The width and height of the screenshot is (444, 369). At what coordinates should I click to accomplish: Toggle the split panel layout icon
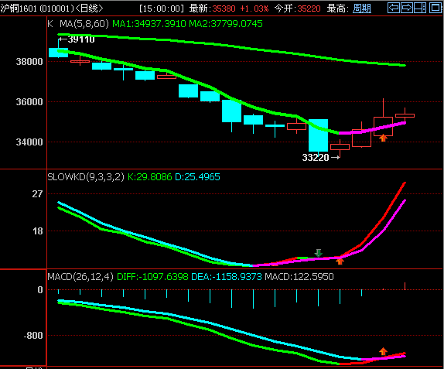click(420, 8)
